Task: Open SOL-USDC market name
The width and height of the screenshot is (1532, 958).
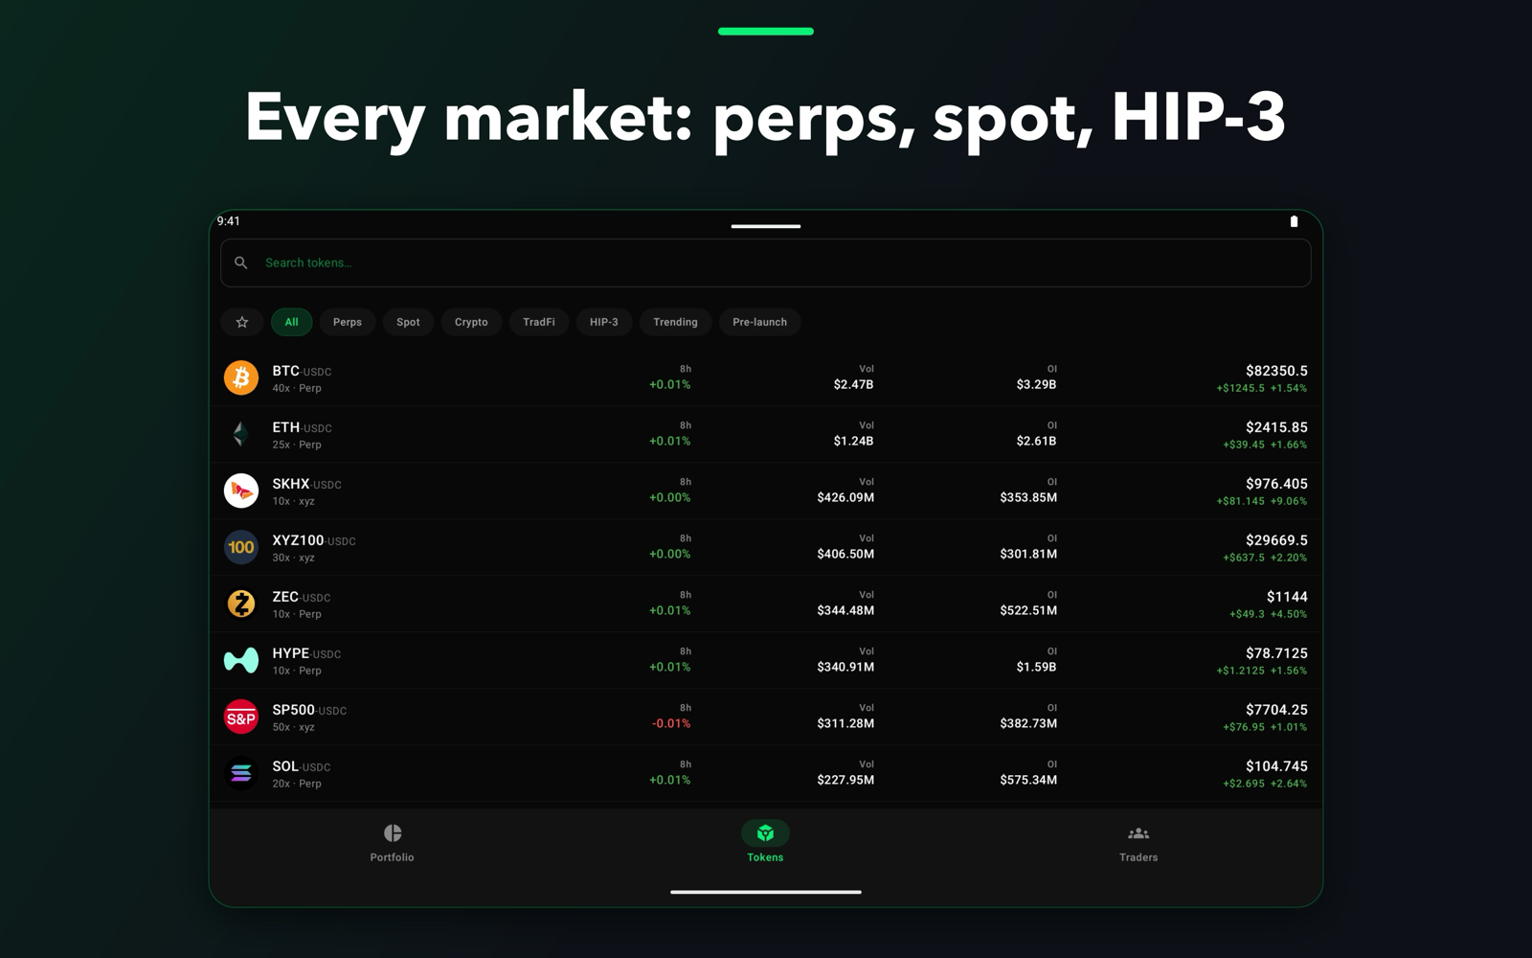Action: coord(302,766)
